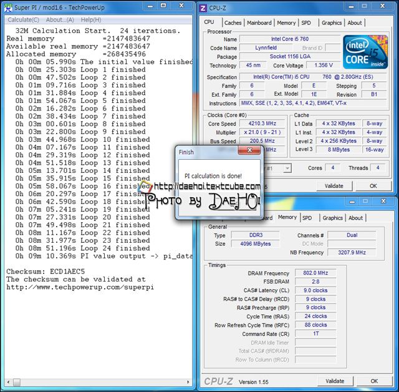Open Memory tab in upper CPU-Z window
The width and height of the screenshot is (399, 392).
click(286, 23)
